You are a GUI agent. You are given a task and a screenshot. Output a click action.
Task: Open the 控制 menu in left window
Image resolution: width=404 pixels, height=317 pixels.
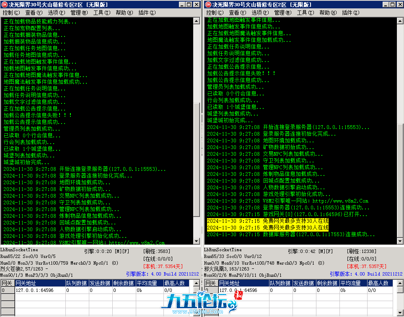11,13
